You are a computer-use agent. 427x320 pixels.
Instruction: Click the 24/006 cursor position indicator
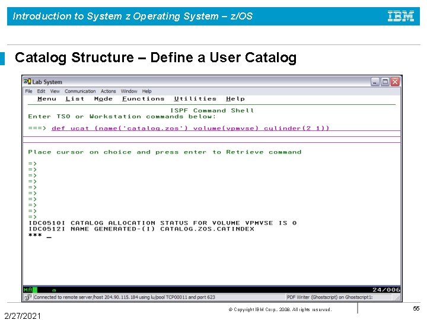(x=386, y=290)
